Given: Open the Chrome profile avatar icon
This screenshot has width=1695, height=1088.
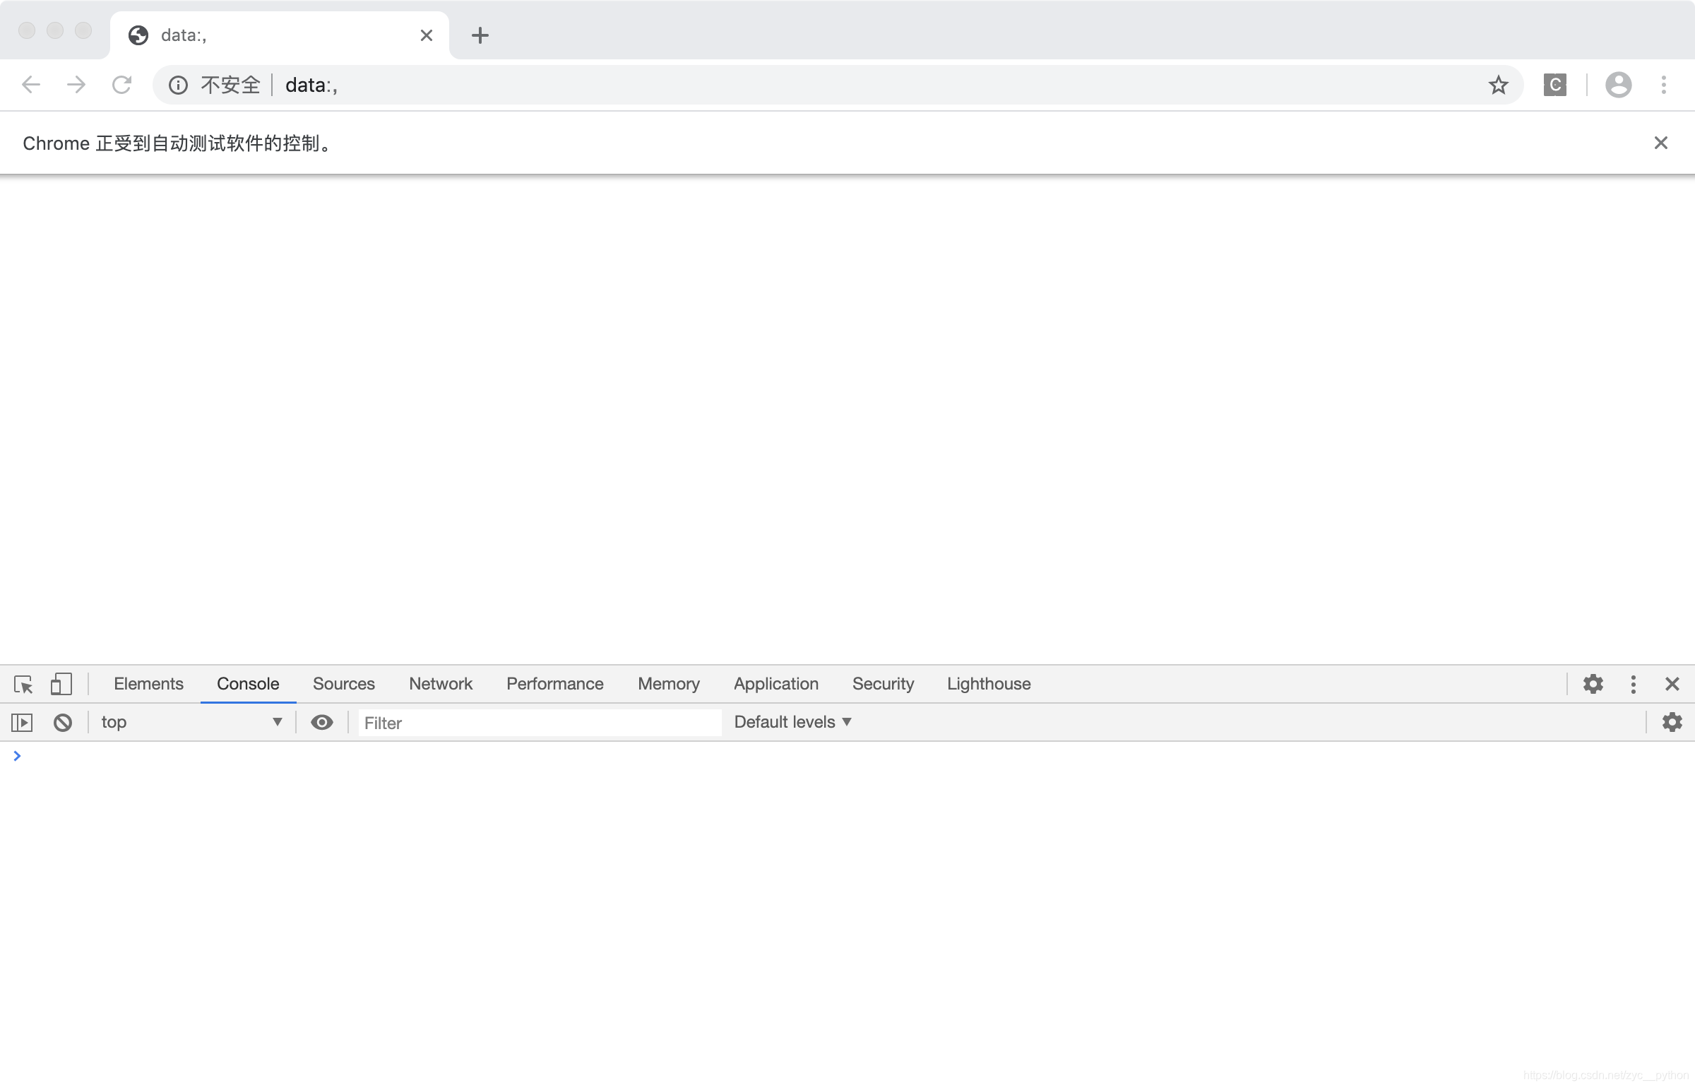Looking at the screenshot, I should coord(1618,85).
